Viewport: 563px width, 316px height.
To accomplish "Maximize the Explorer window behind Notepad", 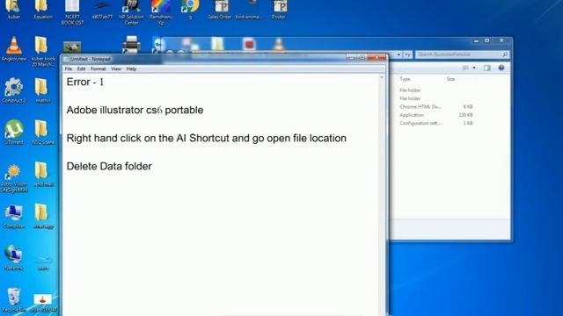I will coord(486,40).
